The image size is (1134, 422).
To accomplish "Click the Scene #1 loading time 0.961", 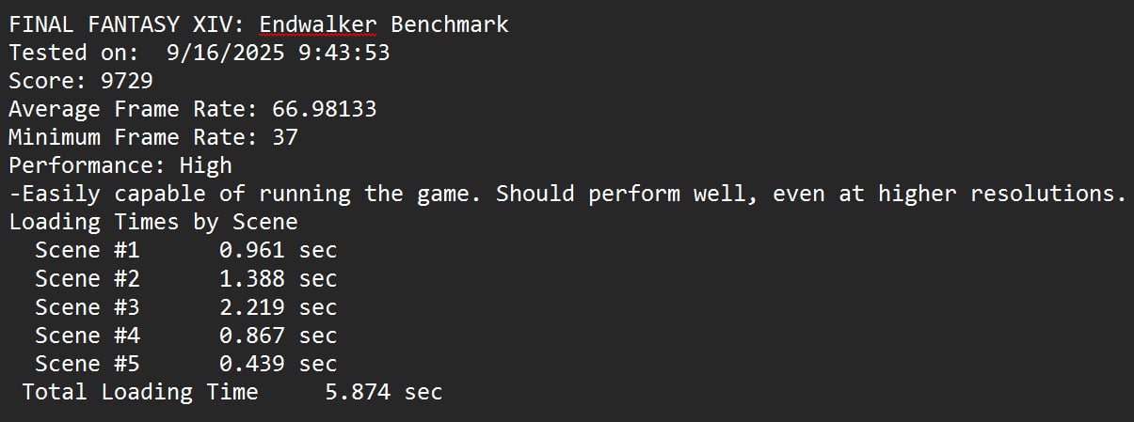I will [252, 250].
